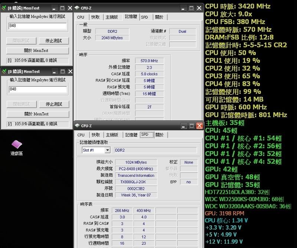Click the 400 MHz timing table cell
The width and height of the screenshot is (297, 248).
pyautogui.click(x=144, y=211)
